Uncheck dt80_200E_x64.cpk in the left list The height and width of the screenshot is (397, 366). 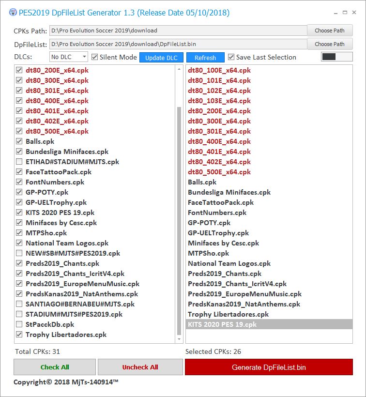[x=19, y=70]
